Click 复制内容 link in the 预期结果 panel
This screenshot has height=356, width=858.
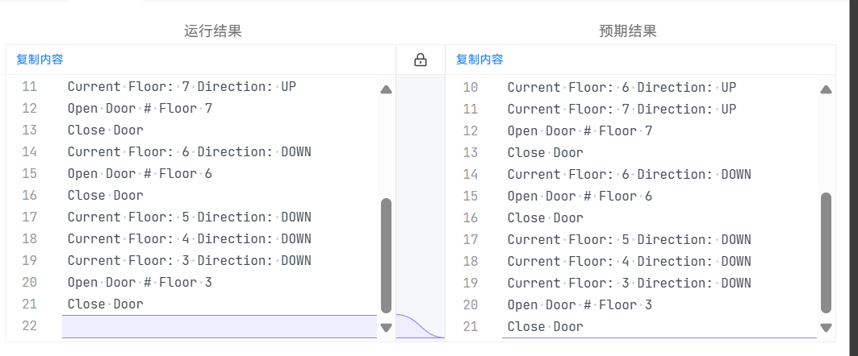[479, 59]
